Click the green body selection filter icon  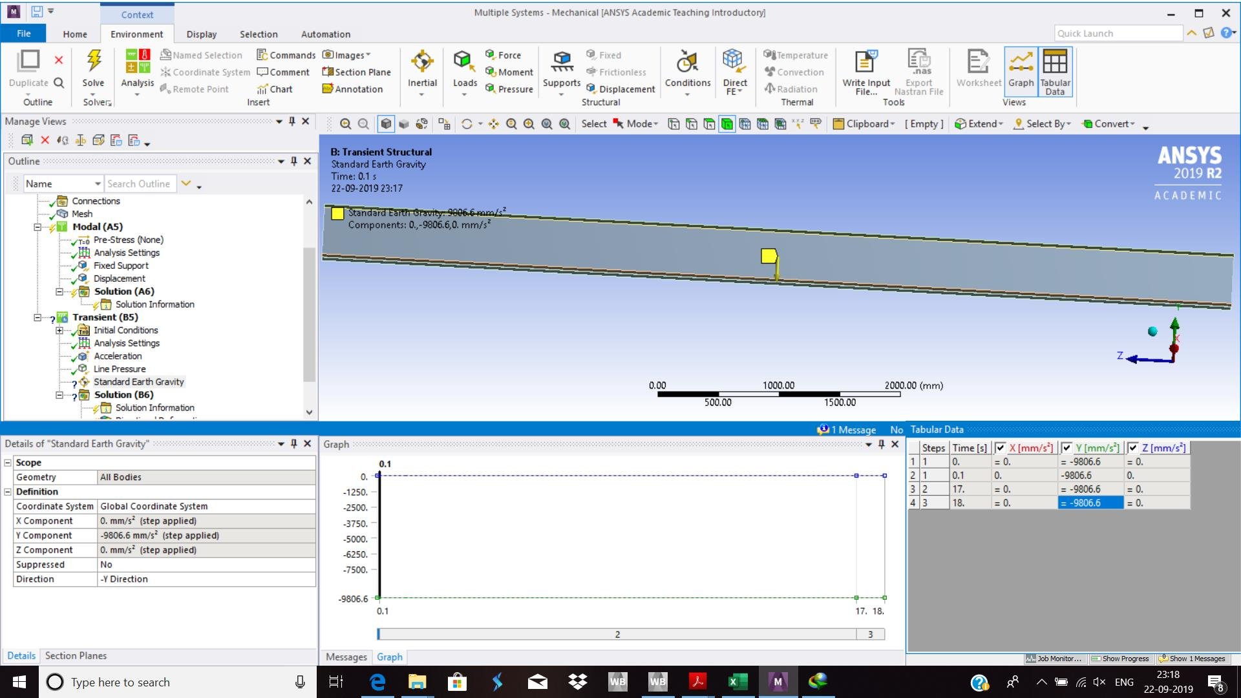(727, 124)
